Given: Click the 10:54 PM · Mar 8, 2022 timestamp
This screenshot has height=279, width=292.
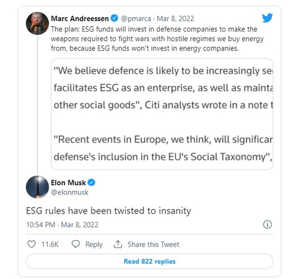Looking at the screenshot, I should point(62,225).
